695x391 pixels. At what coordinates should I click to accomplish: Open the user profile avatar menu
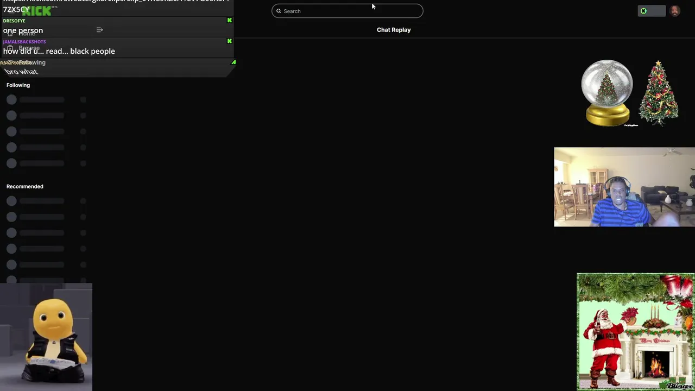click(x=675, y=11)
